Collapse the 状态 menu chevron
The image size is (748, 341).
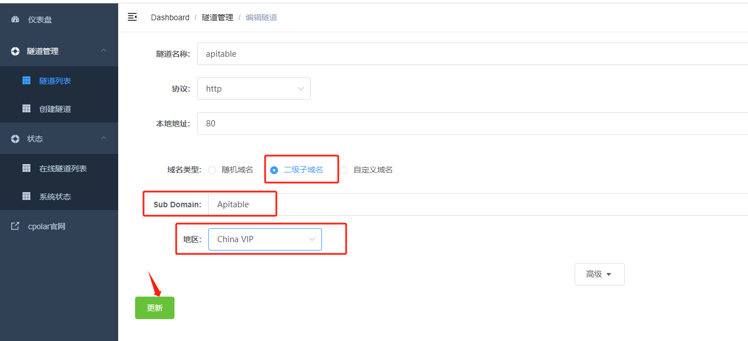click(104, 138)
